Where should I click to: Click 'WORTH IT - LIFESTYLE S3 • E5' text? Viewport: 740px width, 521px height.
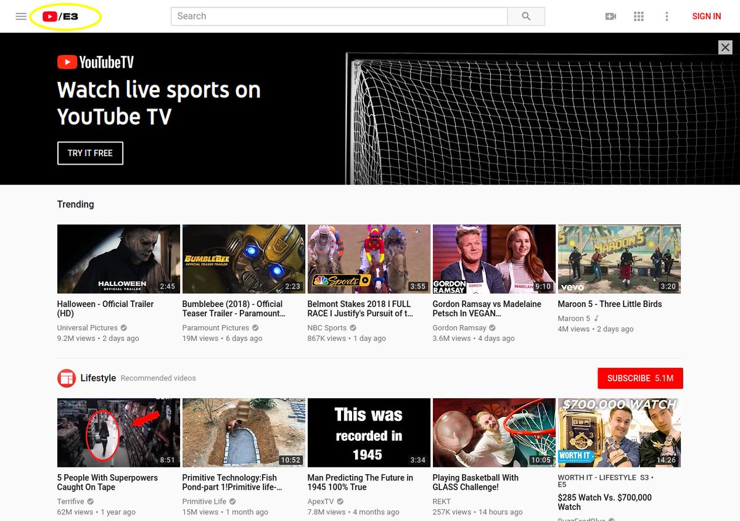click(x=605, y=481)
